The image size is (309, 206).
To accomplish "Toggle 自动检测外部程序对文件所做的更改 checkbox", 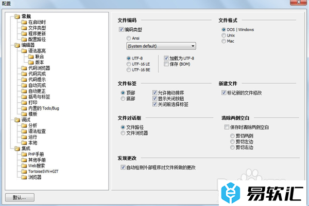I will click(123, 167).
